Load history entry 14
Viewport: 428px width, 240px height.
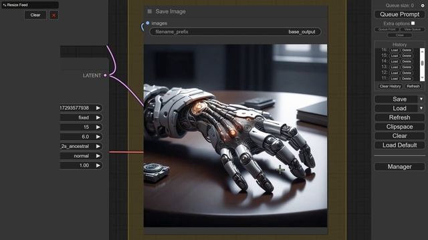pyautogui.click(x=394, y=61)
